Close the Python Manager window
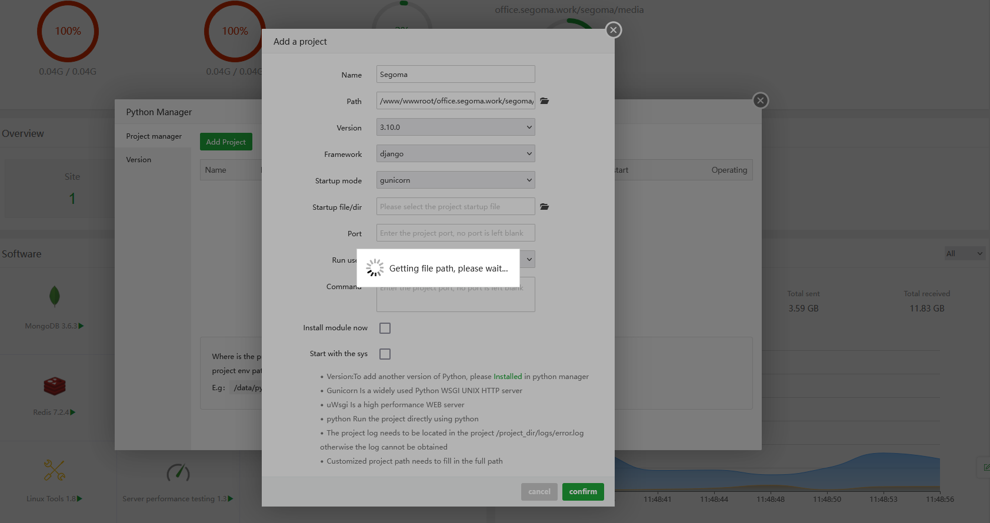Viewport: 990px width, 523px height. tap(761, 100)
